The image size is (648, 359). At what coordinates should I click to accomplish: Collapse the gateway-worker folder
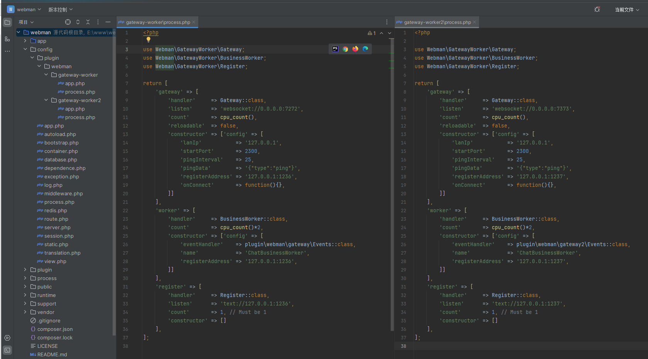pos(46,75)
